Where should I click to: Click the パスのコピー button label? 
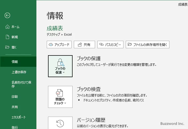coord(113,45)
